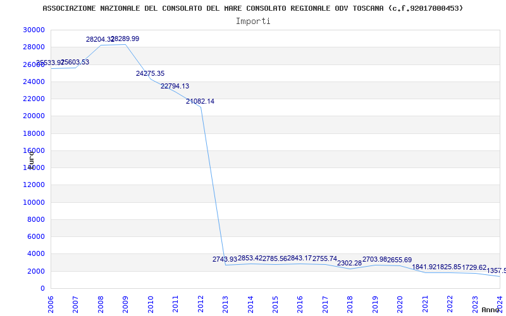Screen dimensions: 506x316
Task: Click the 0 value on y-axis
Action: click(42, 289)
